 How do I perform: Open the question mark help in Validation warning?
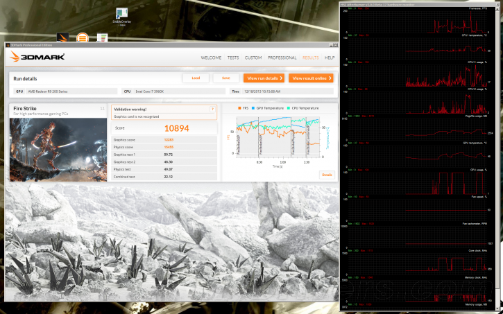[212, 110]
